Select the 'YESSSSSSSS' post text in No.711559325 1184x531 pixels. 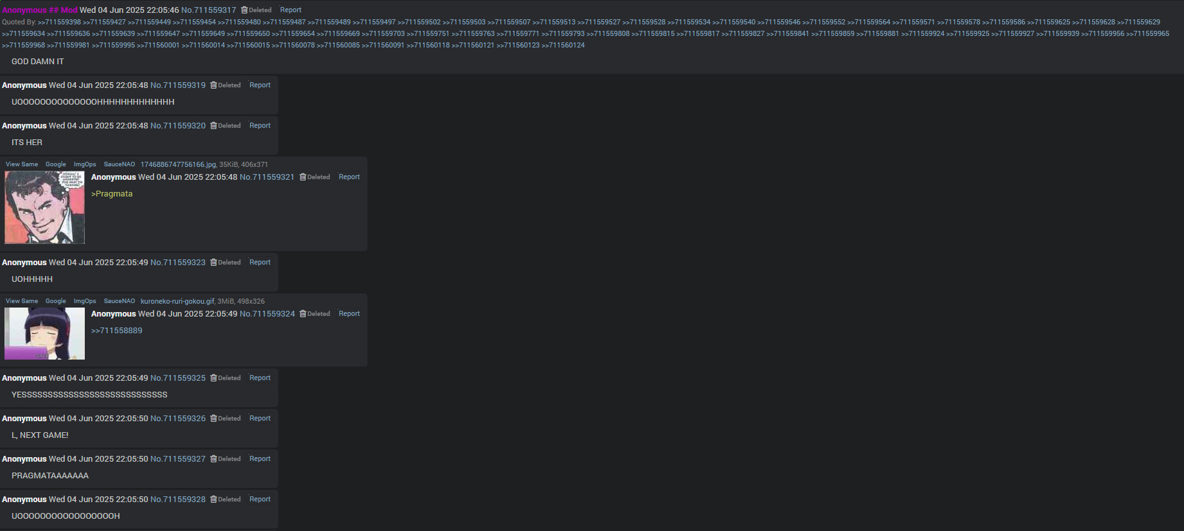89,395
